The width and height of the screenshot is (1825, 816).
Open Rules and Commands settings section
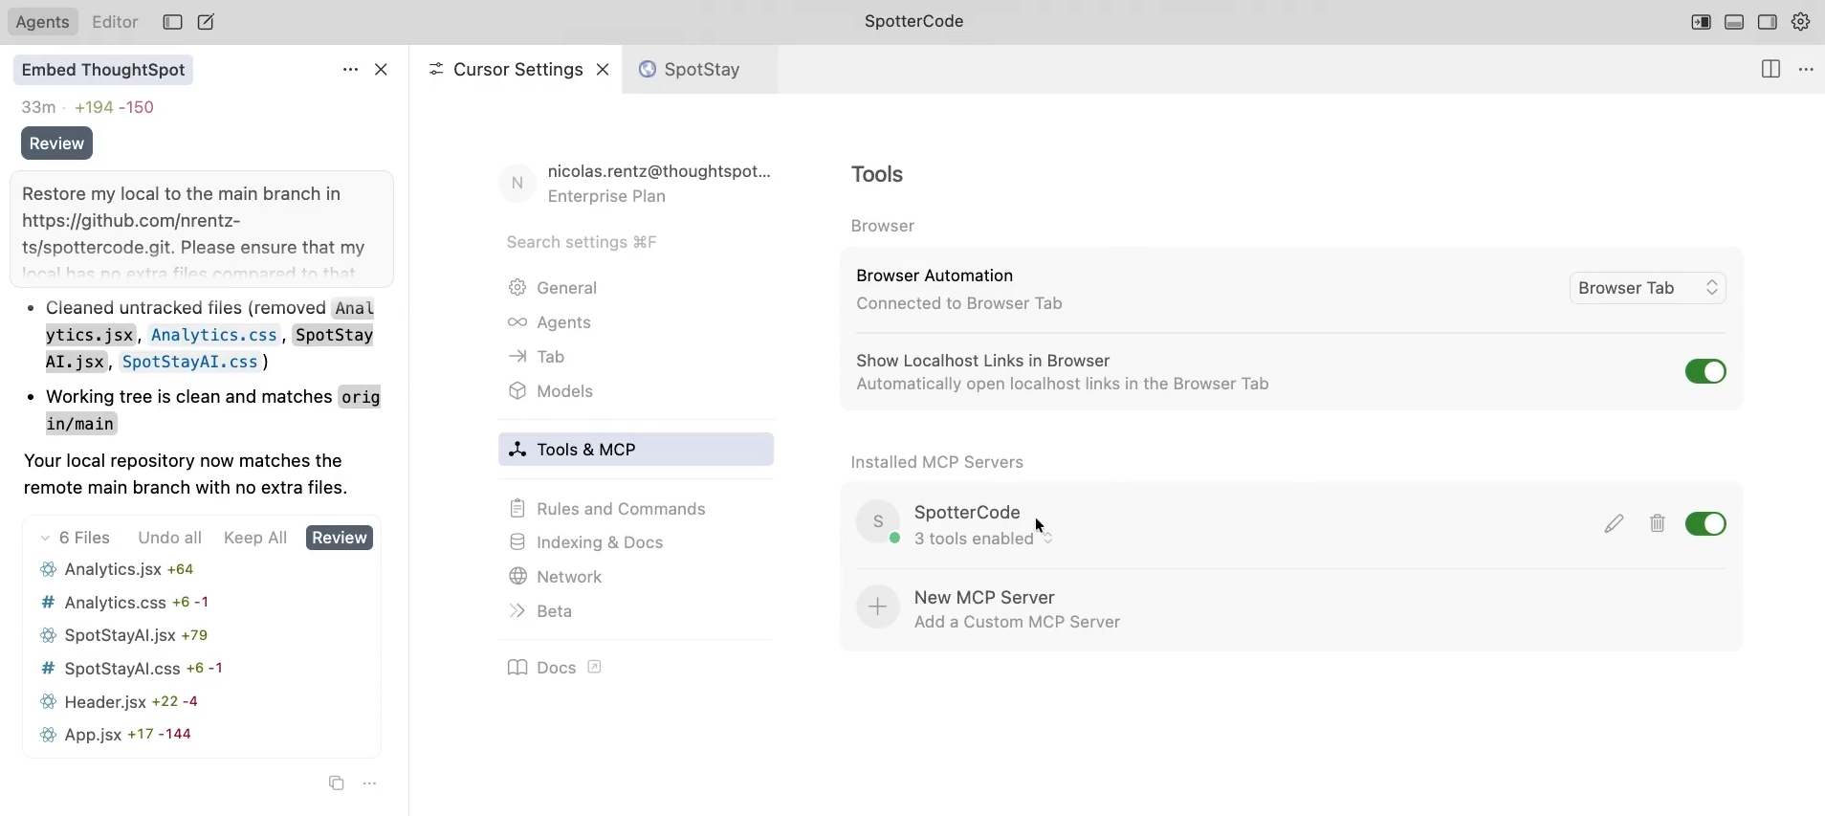[621, 509]
